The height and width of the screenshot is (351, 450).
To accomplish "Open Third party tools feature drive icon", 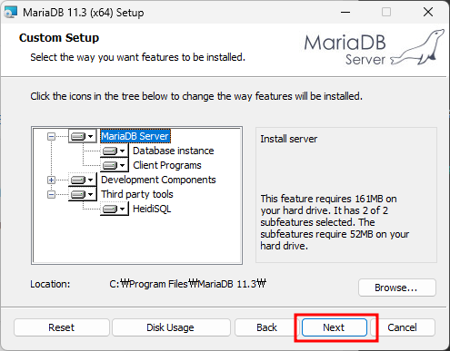I will point(82,194).
